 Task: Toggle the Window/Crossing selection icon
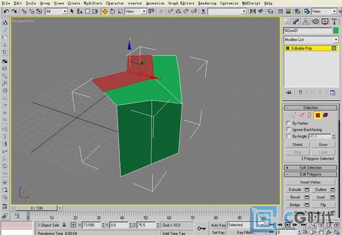click(x=95, y=11)
